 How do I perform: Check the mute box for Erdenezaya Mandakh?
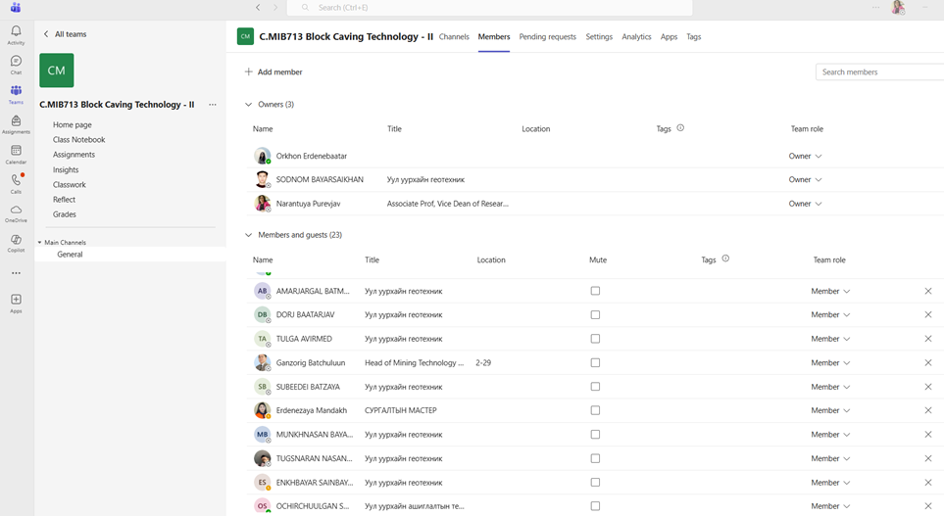coord(595,410)
